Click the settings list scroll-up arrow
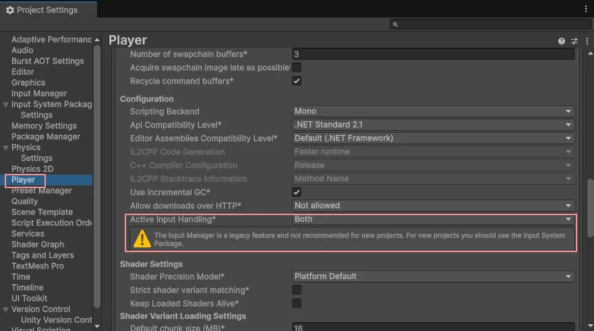The image size is (594, 331). click(97, 38)
